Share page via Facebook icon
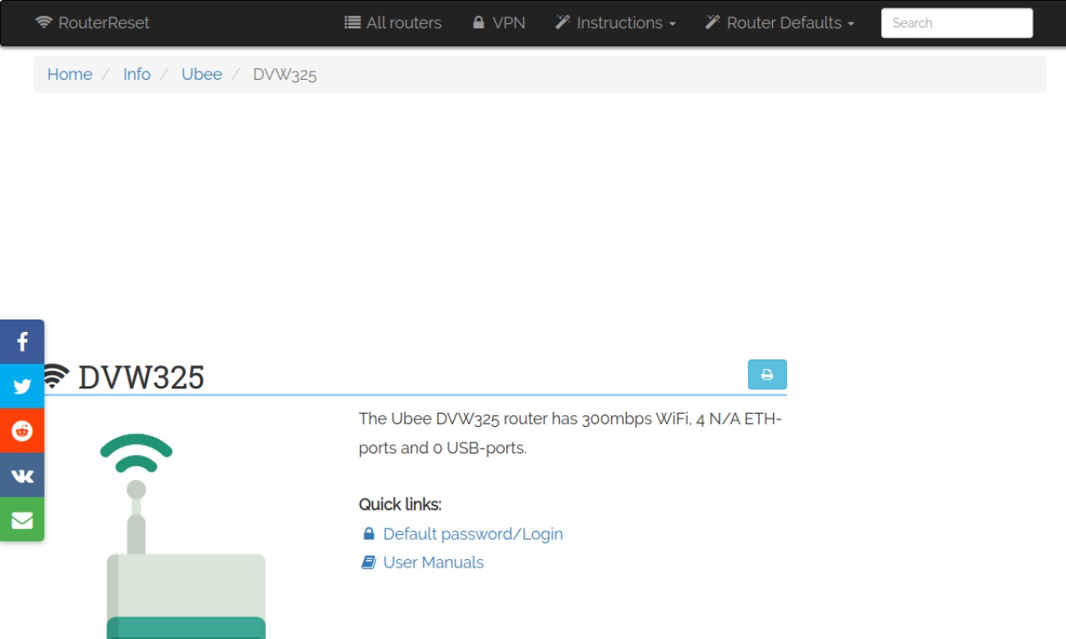The height and width of the screenshot is (639, 1066). click(x=22, y=341)
